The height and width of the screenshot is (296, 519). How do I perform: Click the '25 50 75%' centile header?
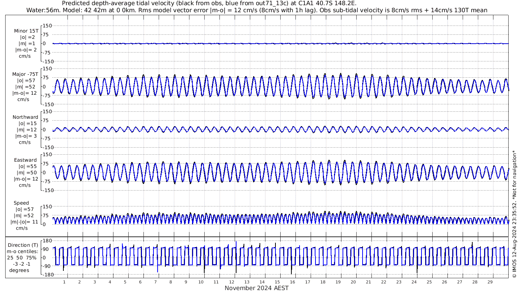pos(23,258)
